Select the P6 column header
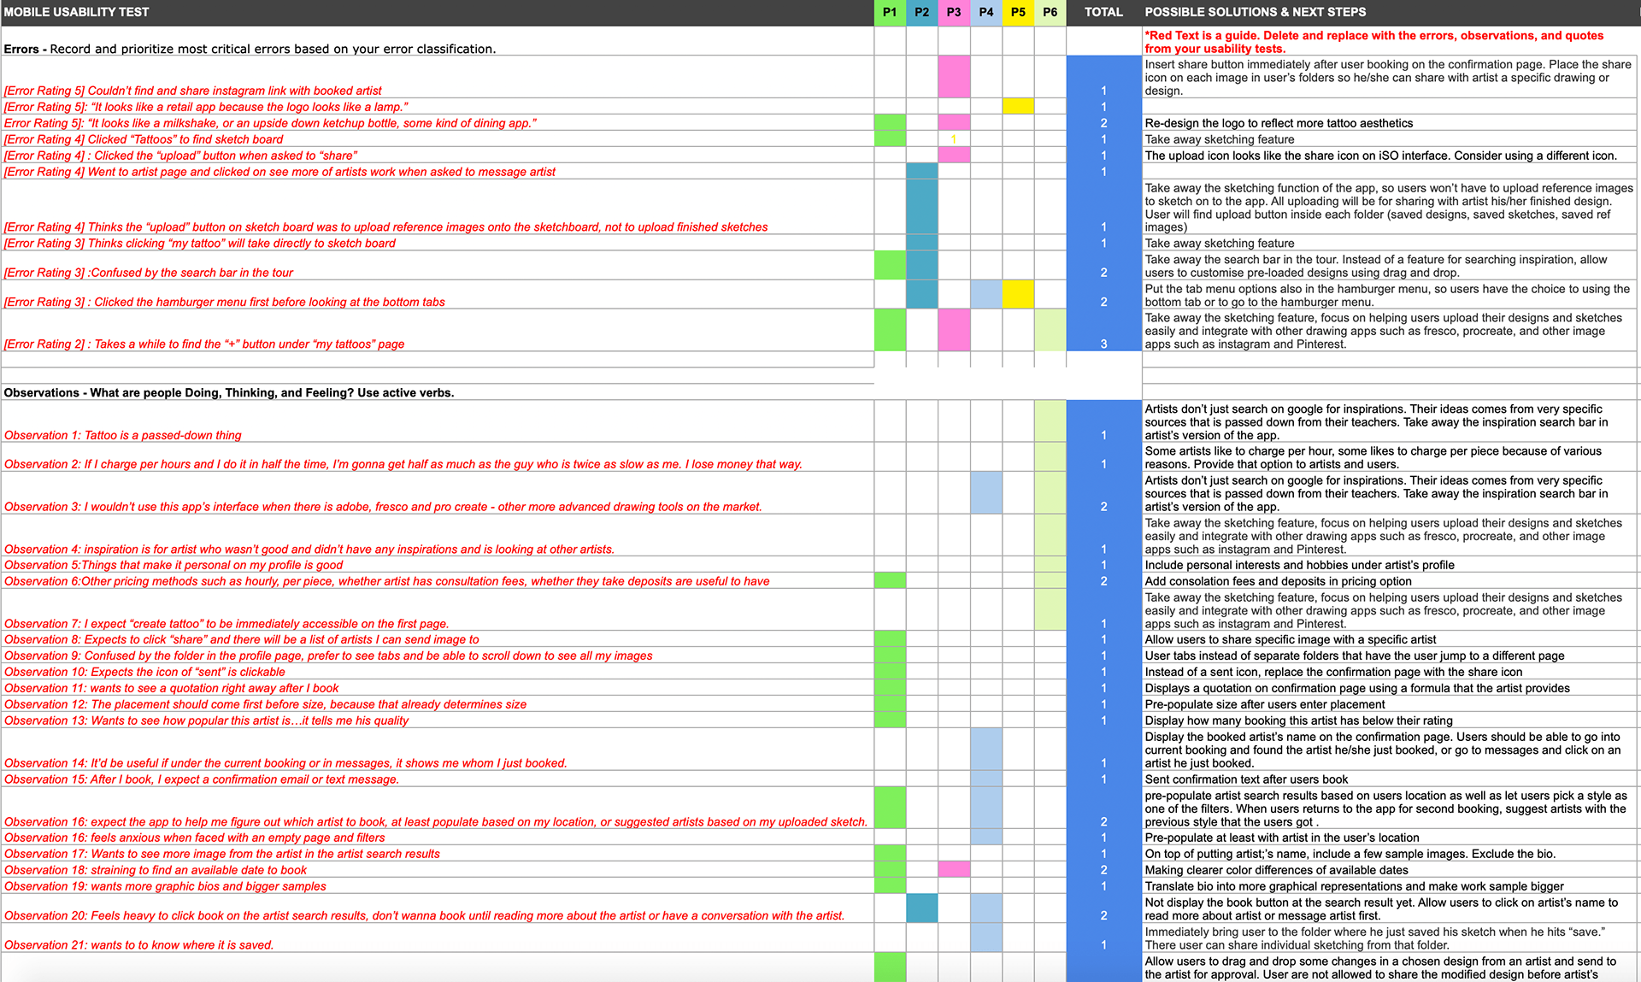This screenshot has width=1641, height=982. pyautogui.click(x=1050, y=12)
